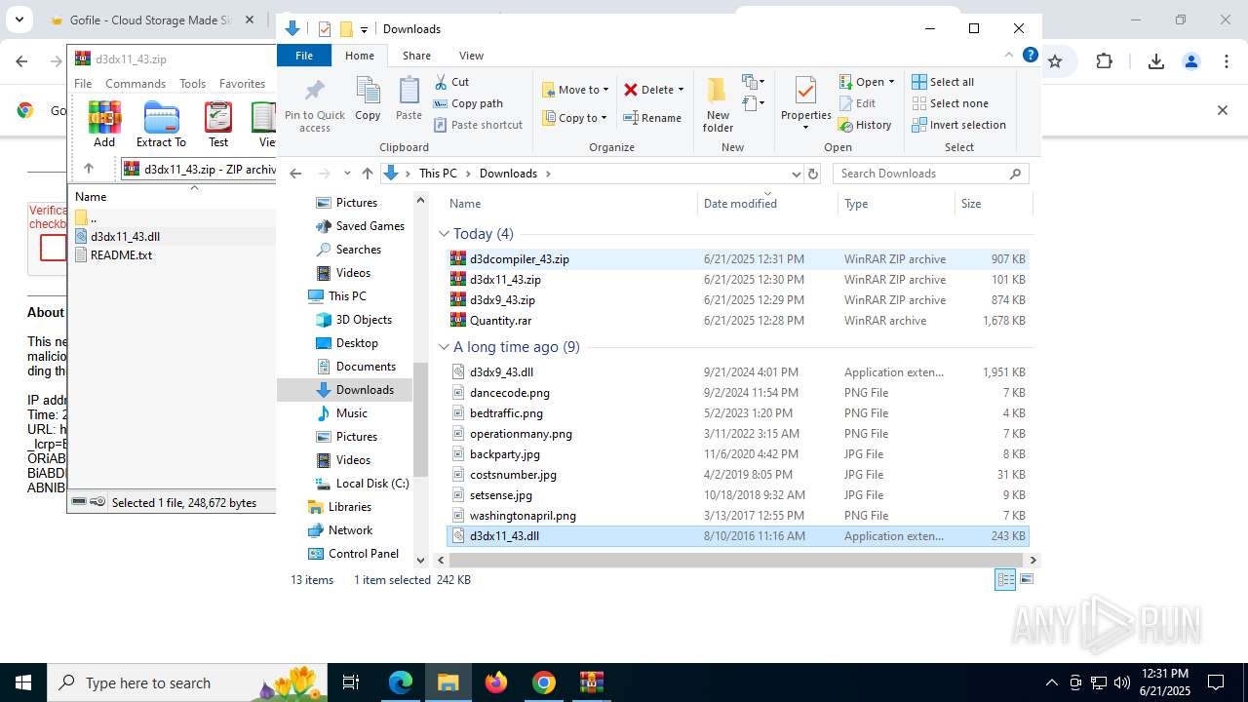Click WinRAR Extract To icon
The image size is (1248, 702).
(x=161, y=117)
